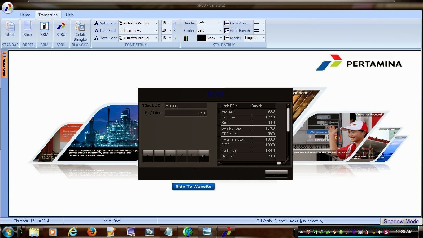Screen dimensions: 423x238
Task: Click the Garis Atas line style icon
Action: coord(226,23)
